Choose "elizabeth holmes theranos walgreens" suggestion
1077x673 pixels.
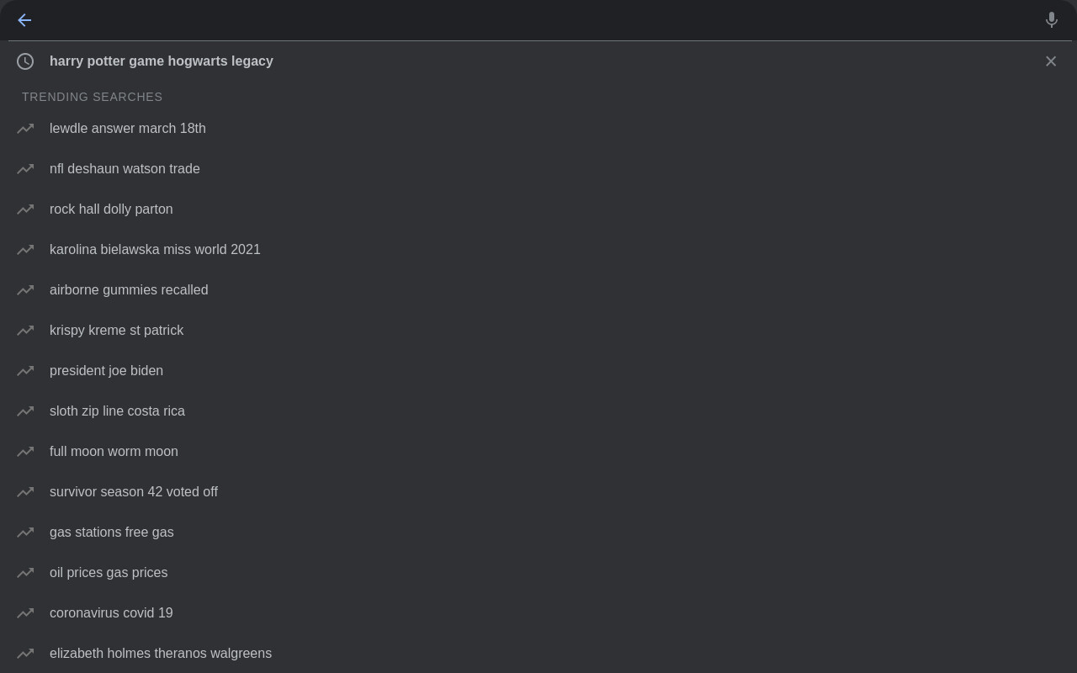click(161, 654)
